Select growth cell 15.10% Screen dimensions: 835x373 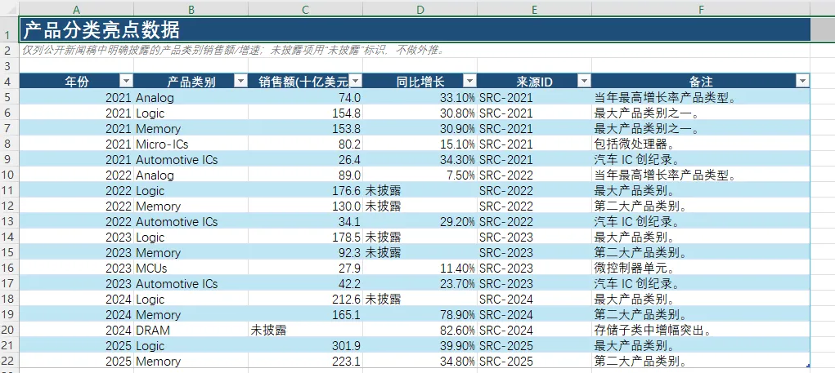pyautogui.click(x=420, y=144)
